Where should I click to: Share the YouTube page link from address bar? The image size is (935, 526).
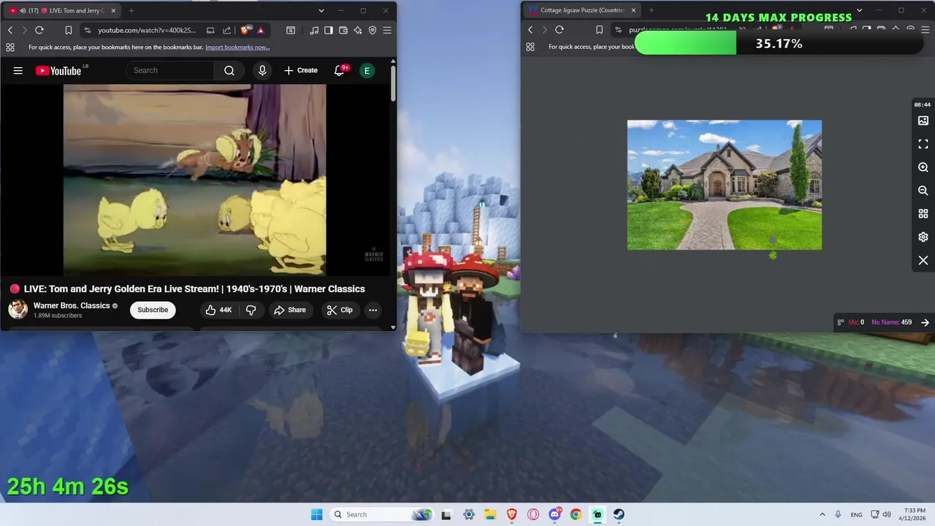(226, 30)
